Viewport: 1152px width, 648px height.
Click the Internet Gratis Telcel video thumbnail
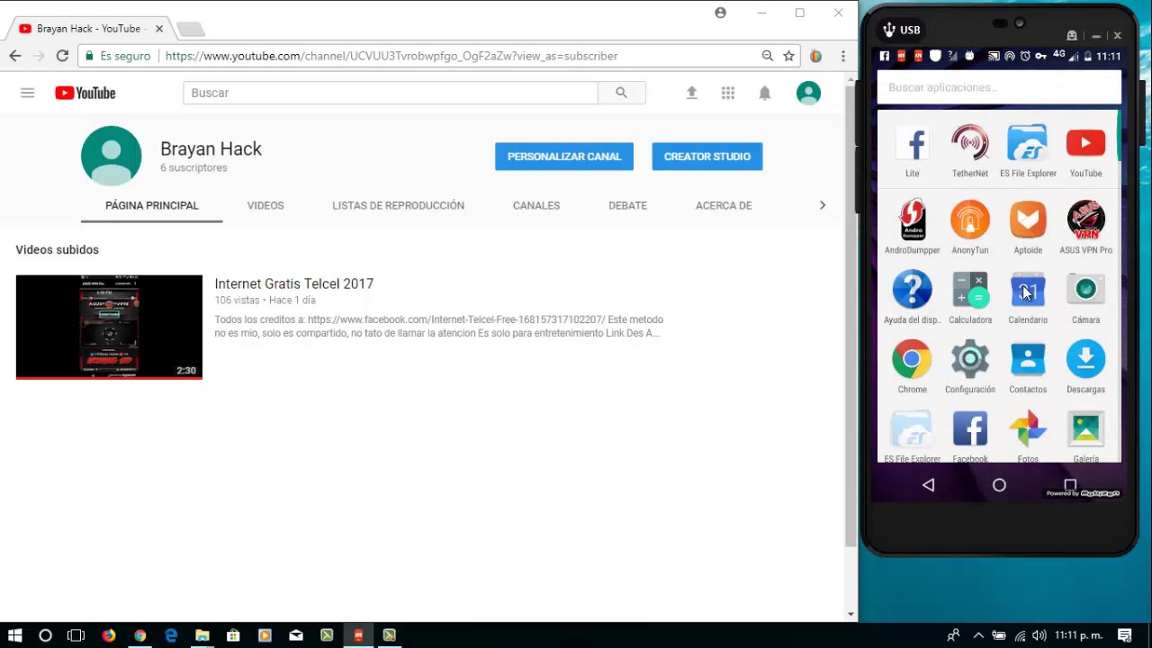pyautogui.click(x=109, y=327)
